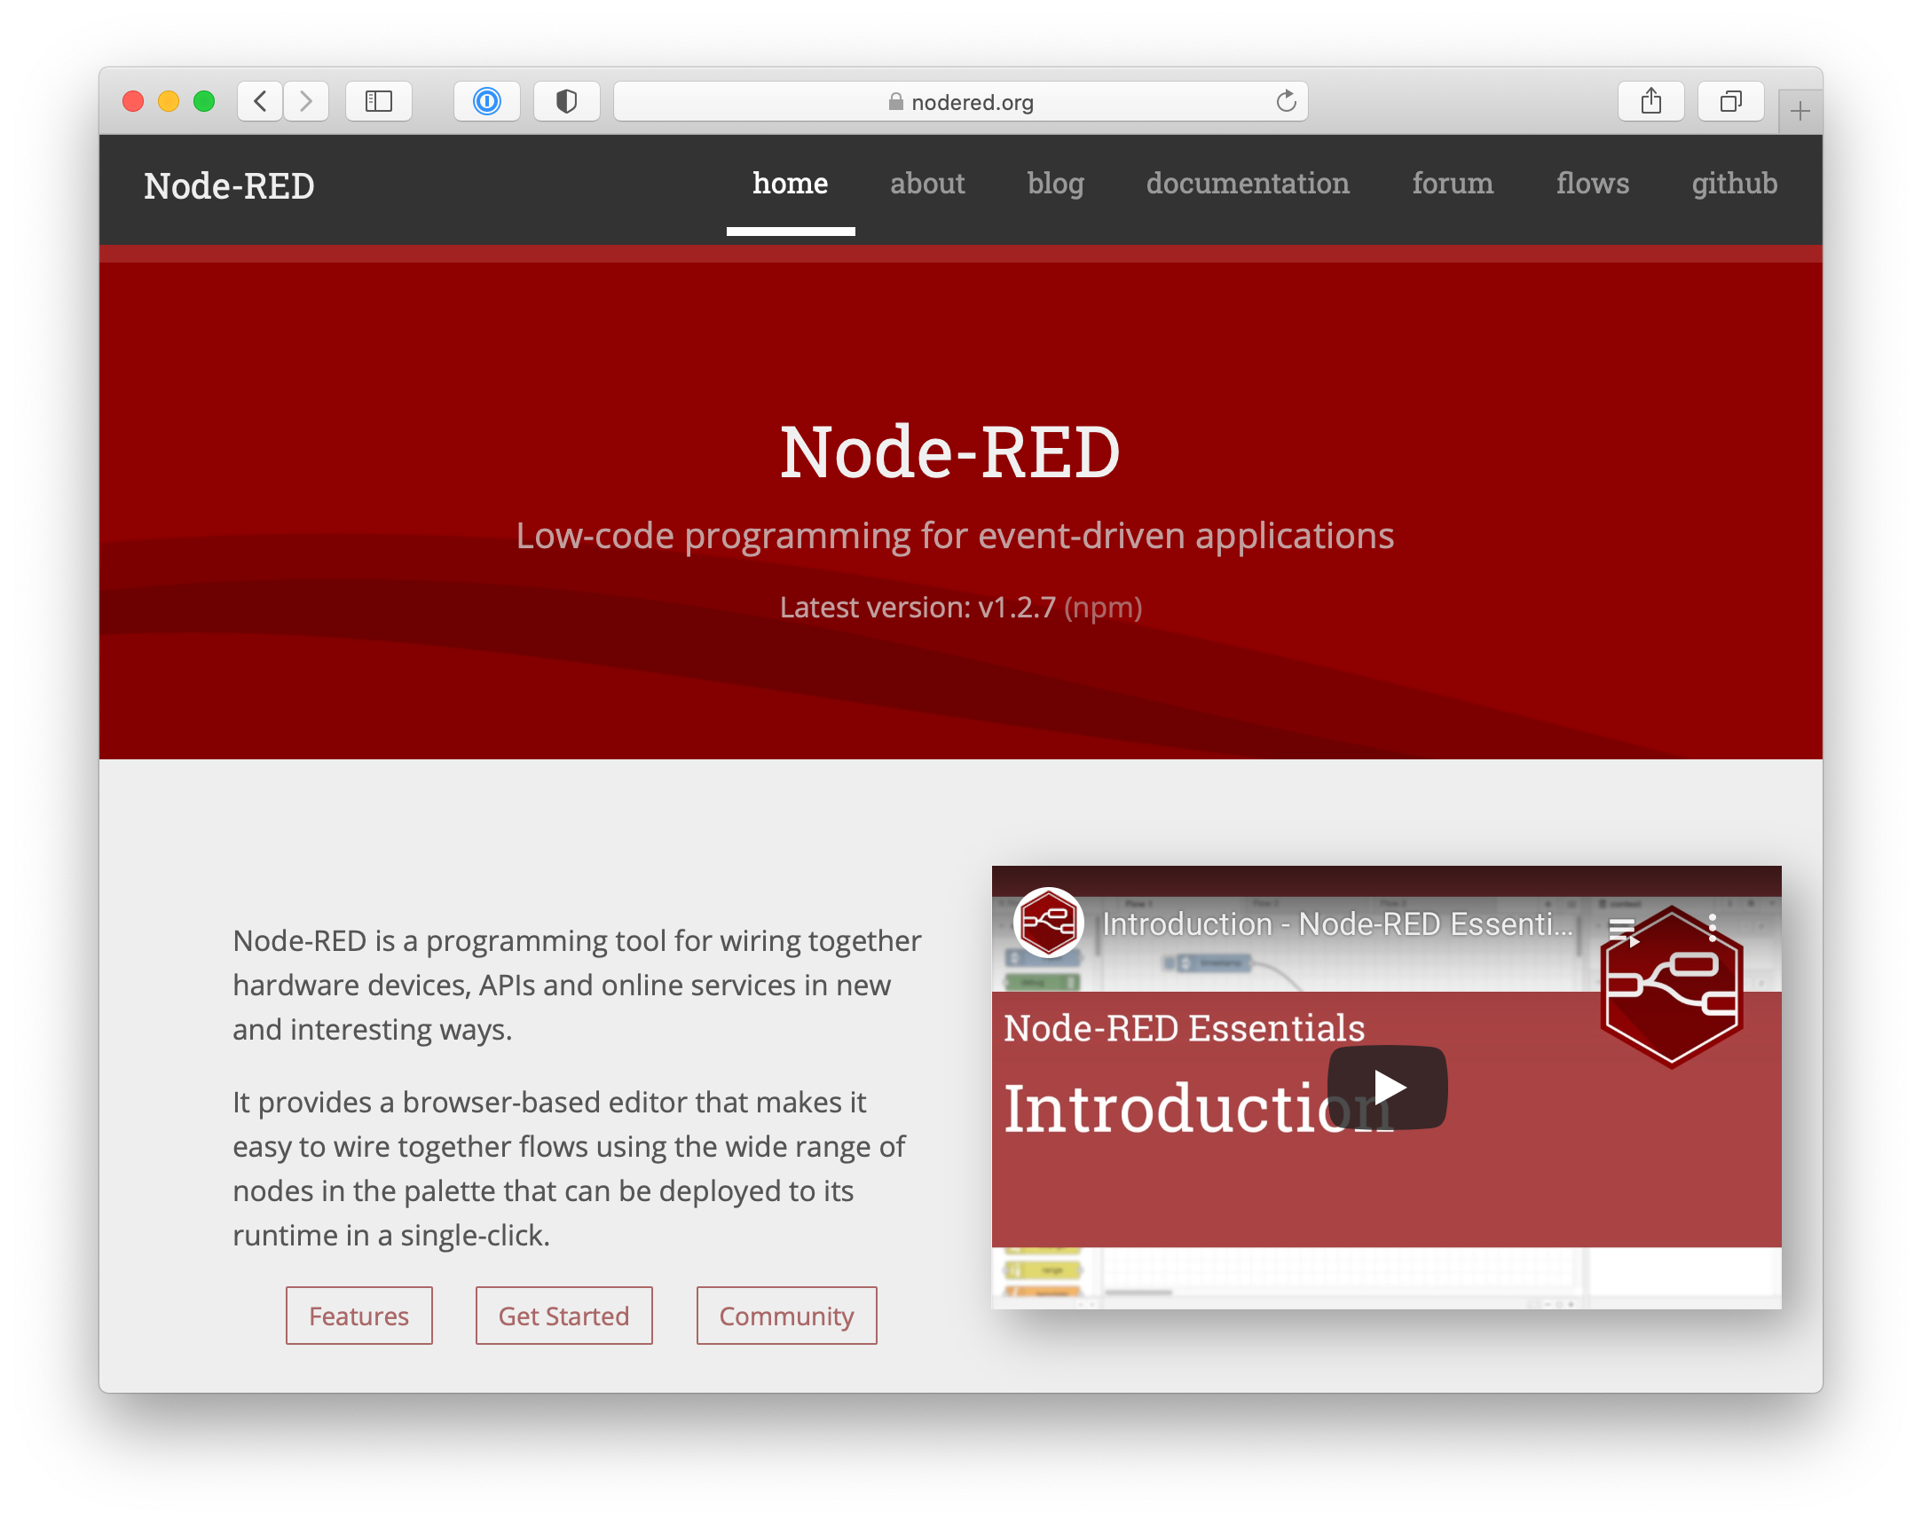Click the Features button
The height and width of the screenshot is (1524, 1922).
tap(358, 1316)
